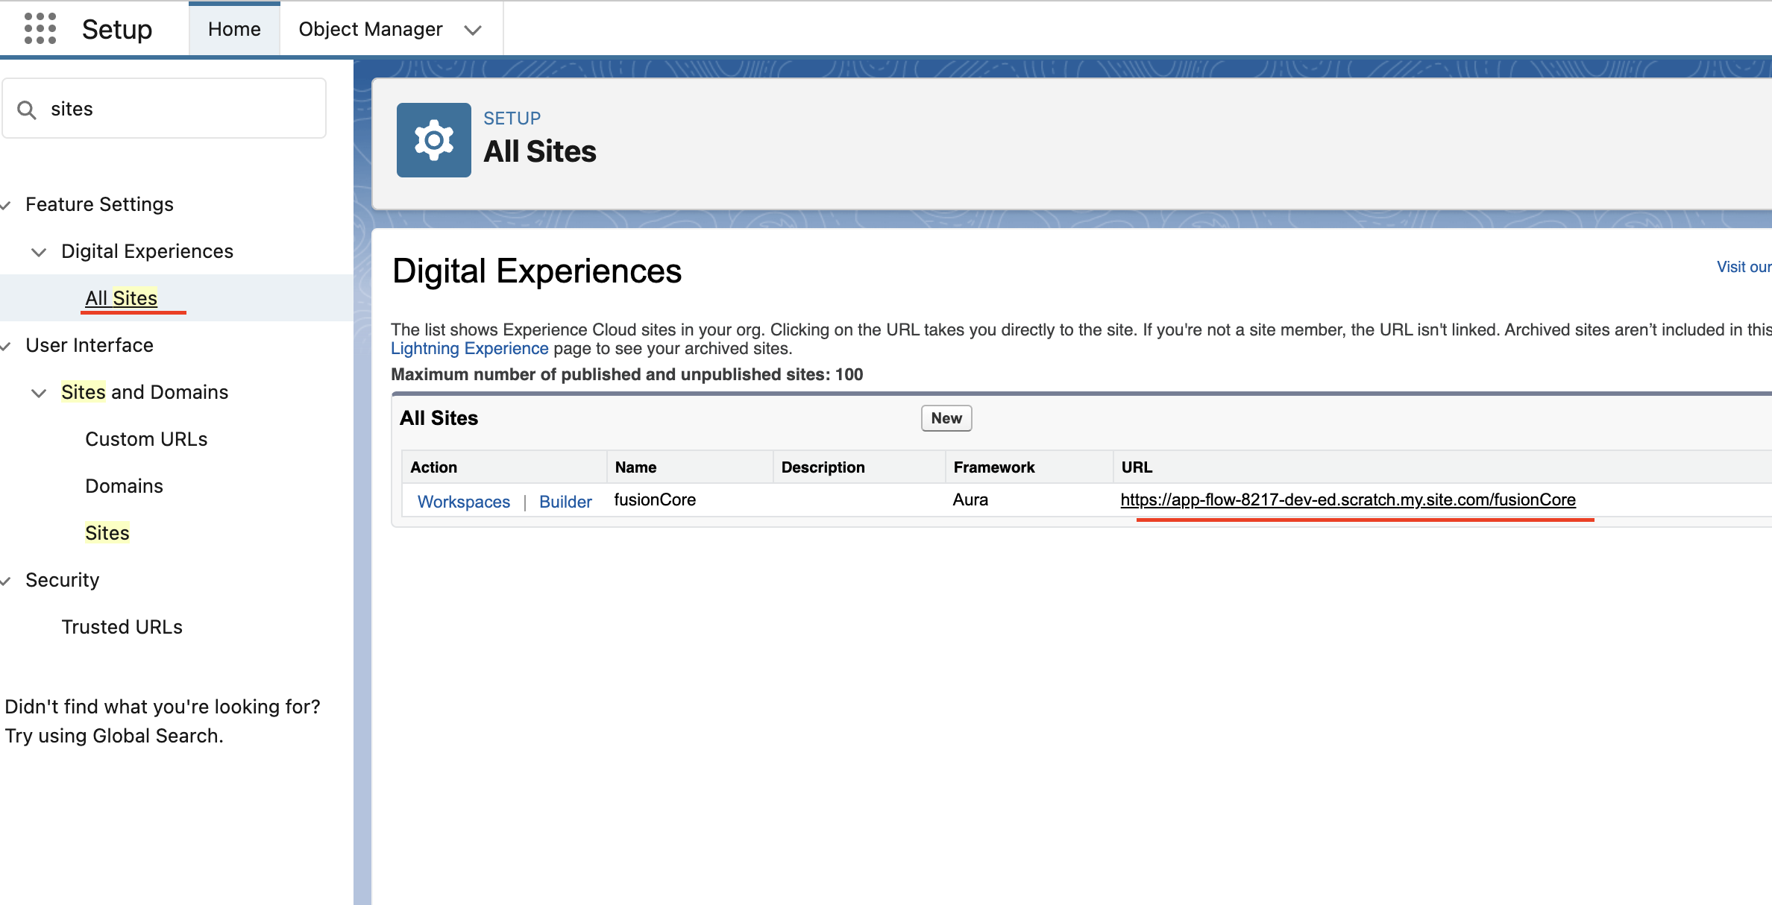
Task: Click the User Interface label
Action: (89, 345)
